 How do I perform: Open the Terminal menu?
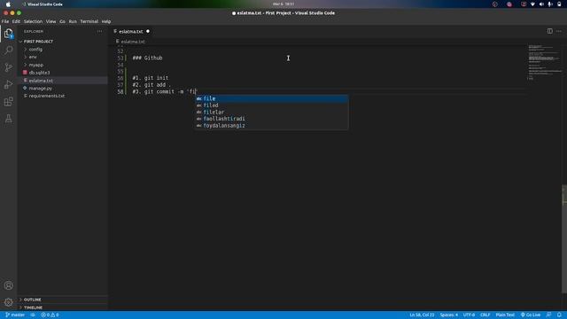[89, 21]
